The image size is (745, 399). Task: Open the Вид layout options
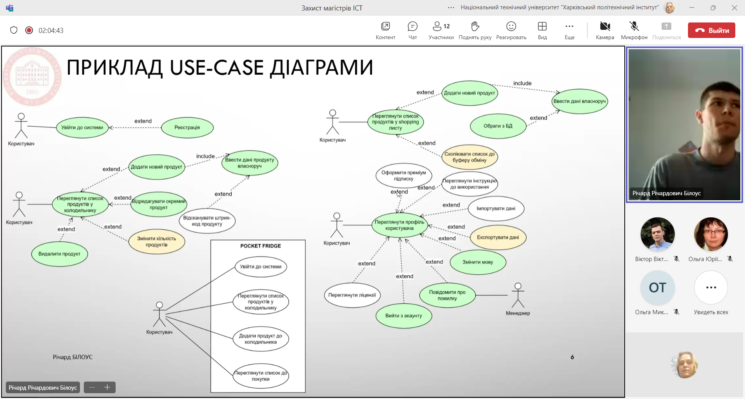point(542,30)
